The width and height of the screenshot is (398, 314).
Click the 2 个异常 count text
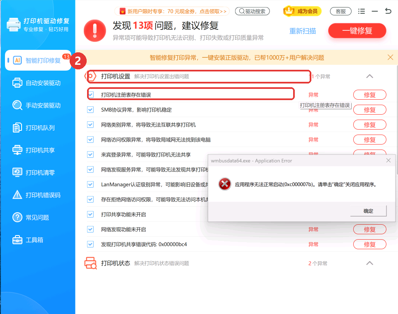pos(318,263)
